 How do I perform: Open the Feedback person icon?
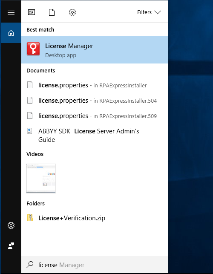[11, 246]
